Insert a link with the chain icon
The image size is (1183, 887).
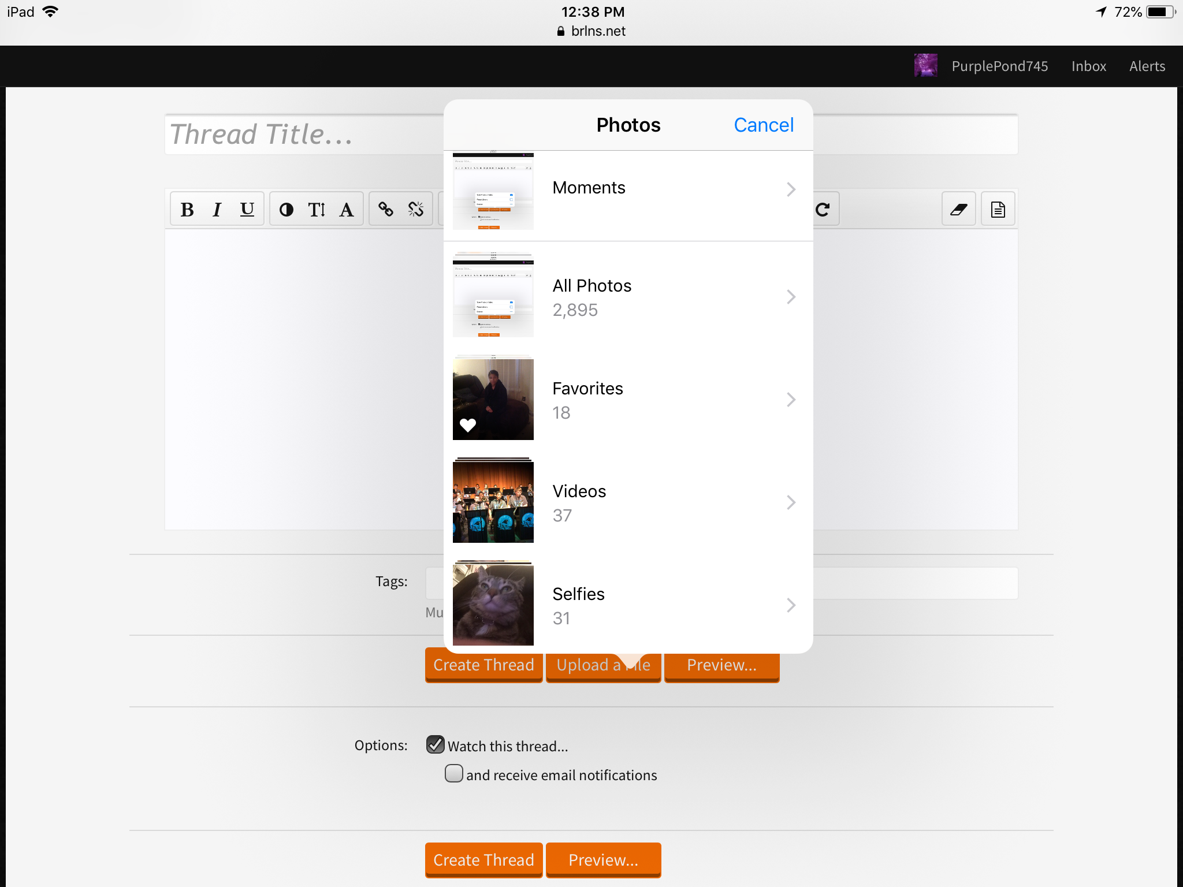pos(386,209)
